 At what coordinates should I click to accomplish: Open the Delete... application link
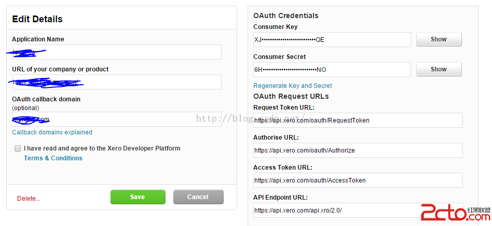[29, 199]
